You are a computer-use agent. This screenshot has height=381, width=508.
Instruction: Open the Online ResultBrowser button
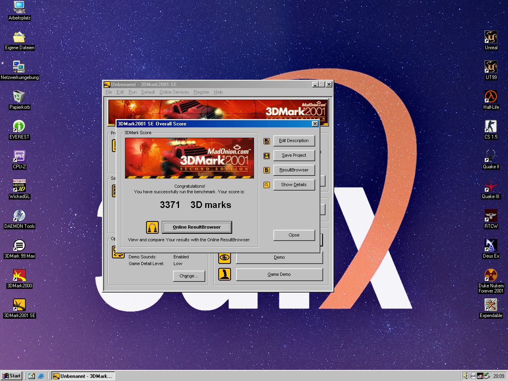click(x=197, y=227)
